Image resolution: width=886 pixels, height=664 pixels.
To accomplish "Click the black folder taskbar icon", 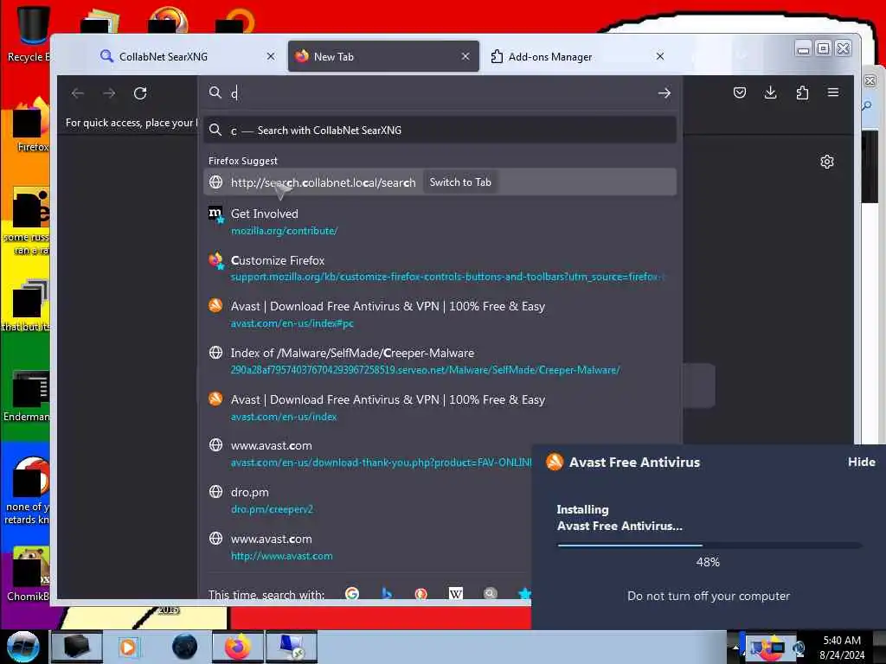I will coord(76,647).
